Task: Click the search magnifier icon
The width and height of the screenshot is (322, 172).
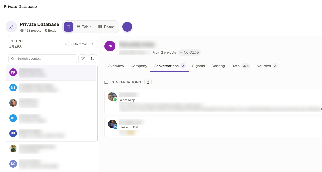Action: pyautogui.click(x=13, y=59)
